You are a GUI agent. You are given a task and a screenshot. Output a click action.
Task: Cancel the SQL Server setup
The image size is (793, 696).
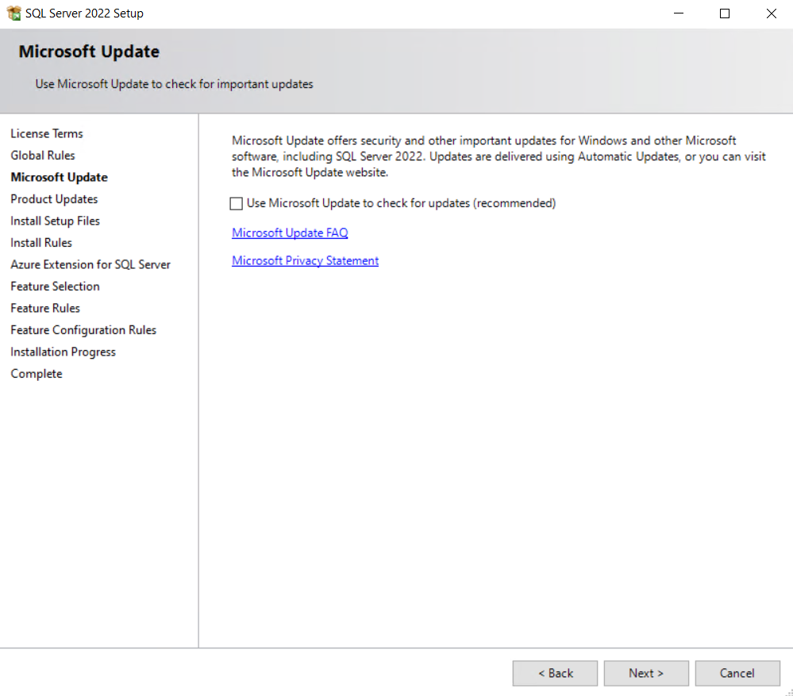(x=737, y=673)
